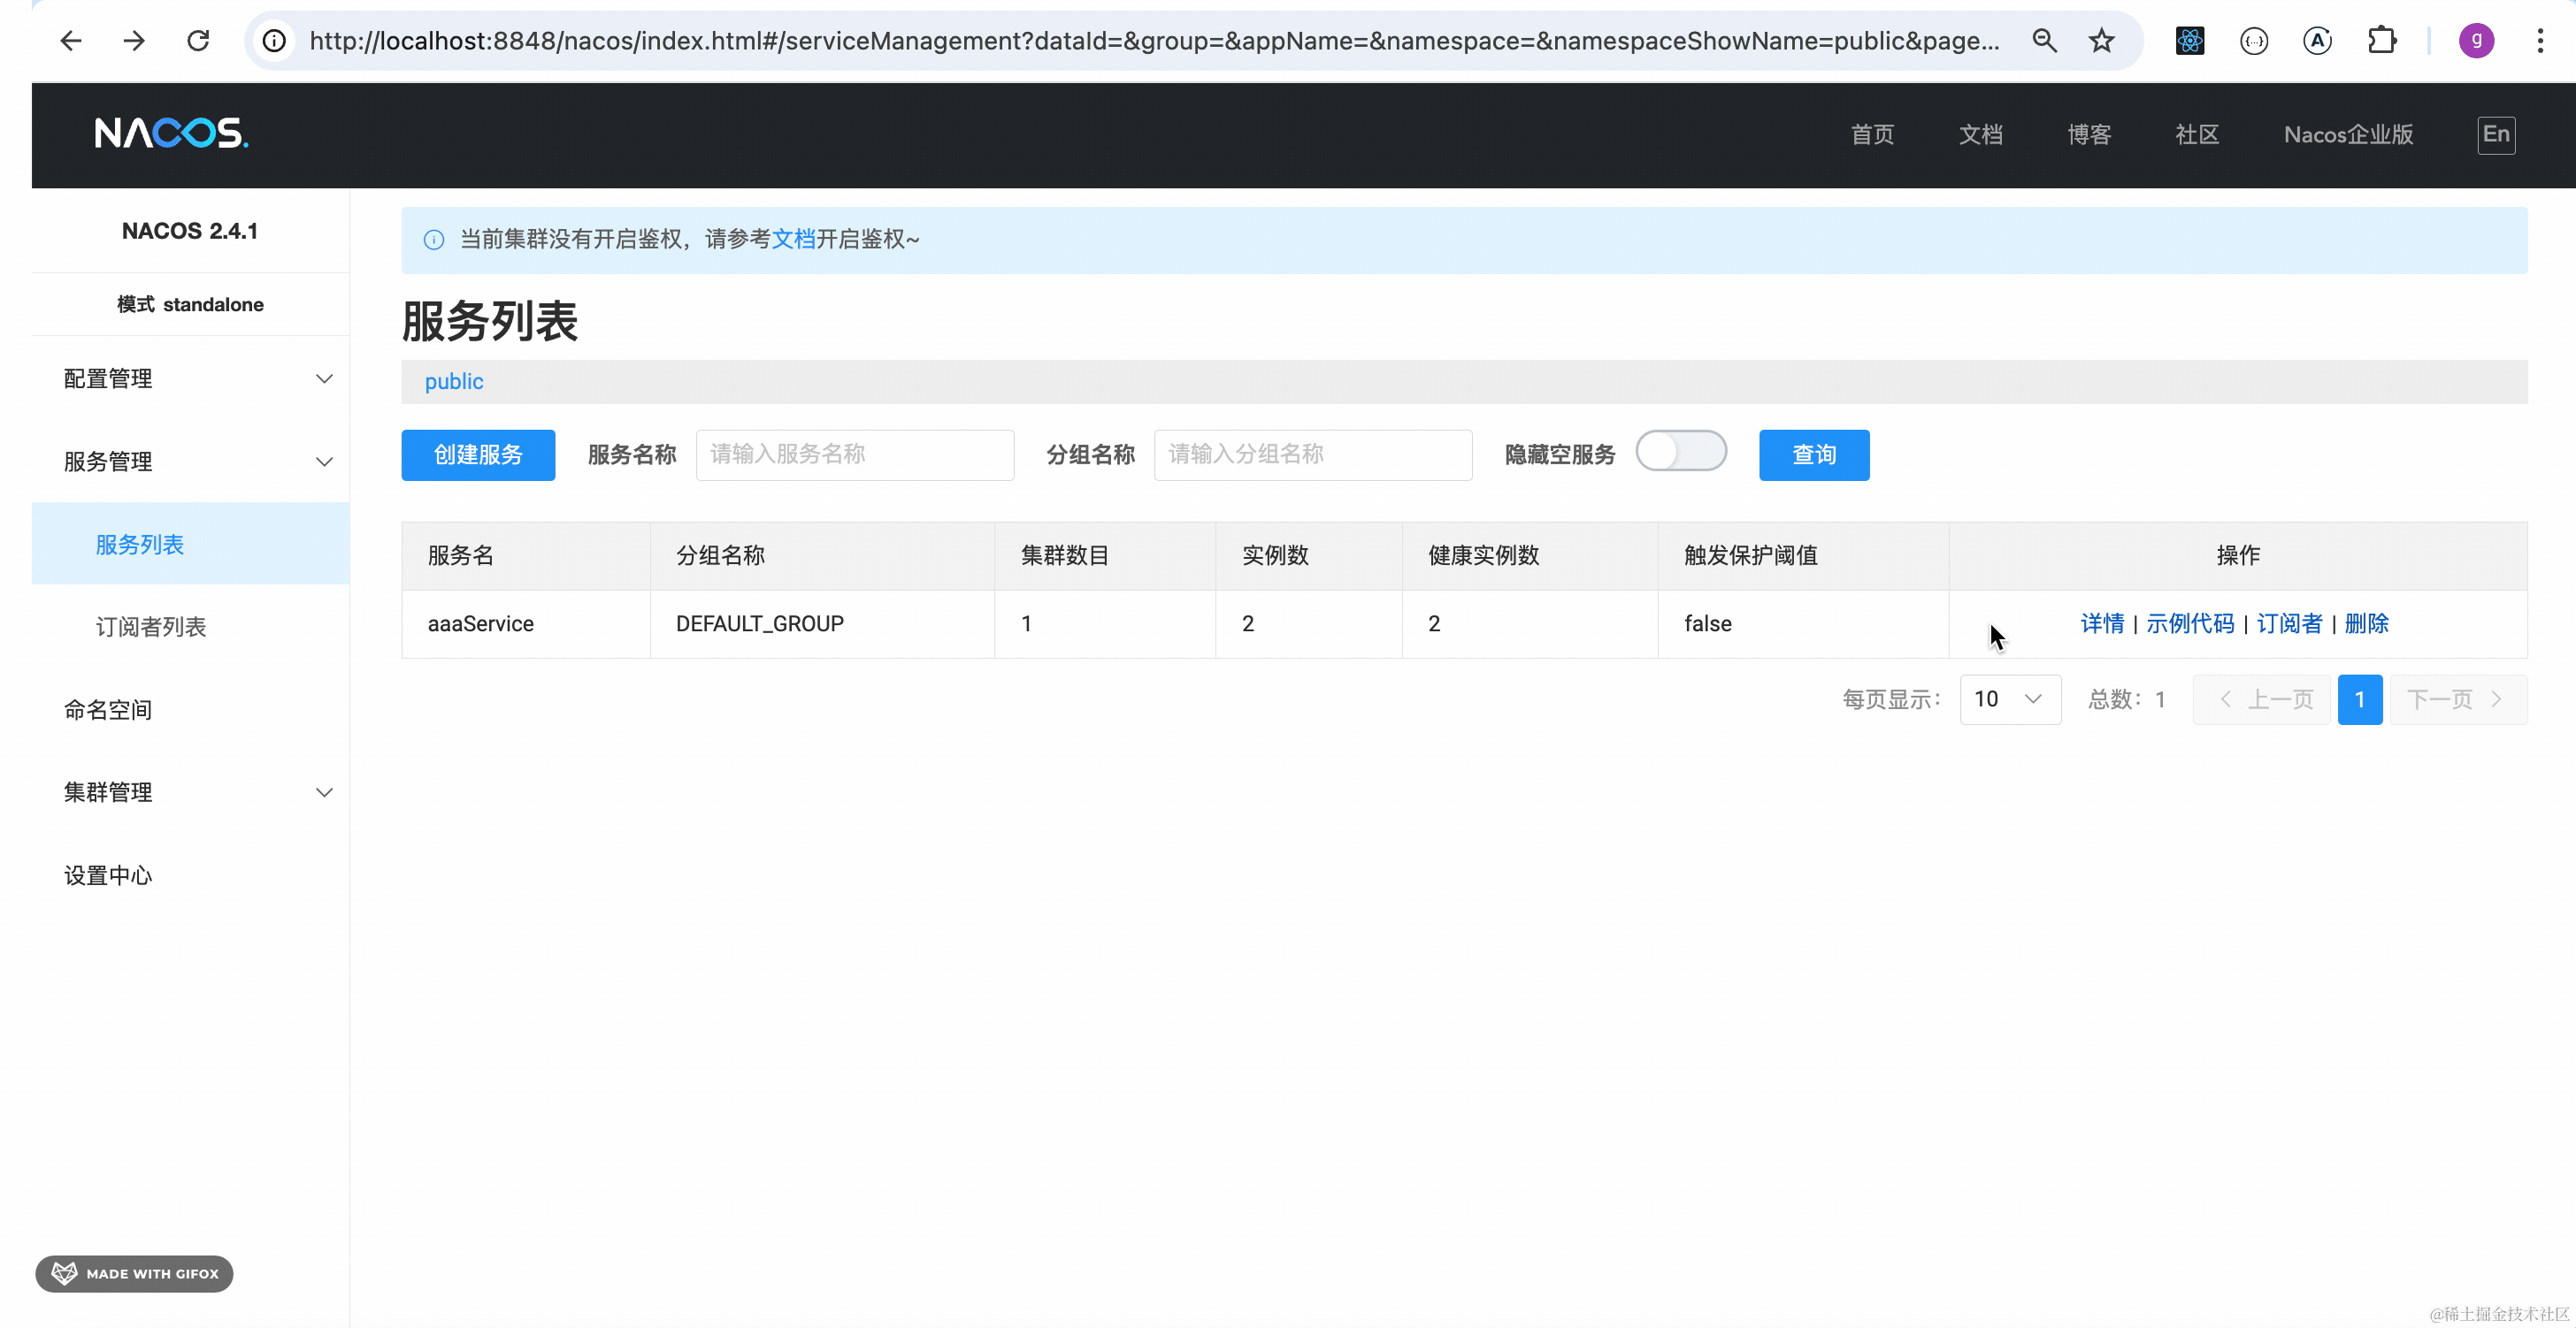2576x1328 pixels.
Task: Click the Nacos logo
Action: pos(171,133)
